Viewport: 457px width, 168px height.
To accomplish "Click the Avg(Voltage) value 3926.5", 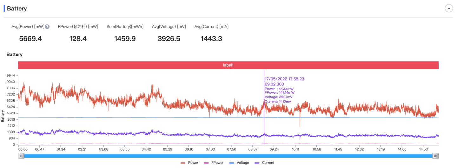I will [169, 39].
